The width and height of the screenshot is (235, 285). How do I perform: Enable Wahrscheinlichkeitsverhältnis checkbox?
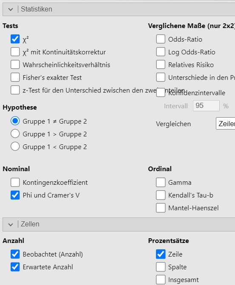[15, 65]
